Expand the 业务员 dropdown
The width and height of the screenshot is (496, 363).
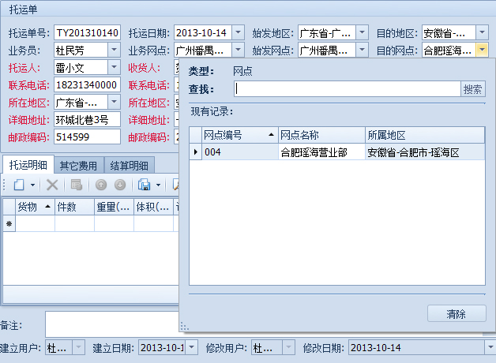click(x=113, y=51)
